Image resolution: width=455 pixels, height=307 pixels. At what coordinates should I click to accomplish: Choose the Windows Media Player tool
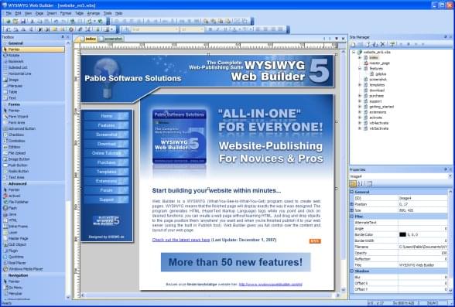[x=23, y=269]
